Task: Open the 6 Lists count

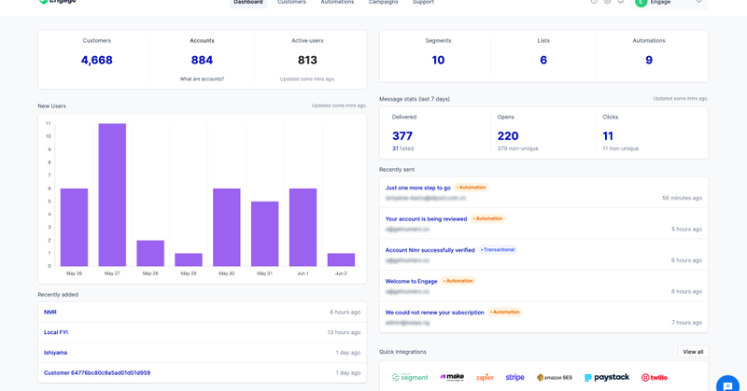Action: click(543, 60)
